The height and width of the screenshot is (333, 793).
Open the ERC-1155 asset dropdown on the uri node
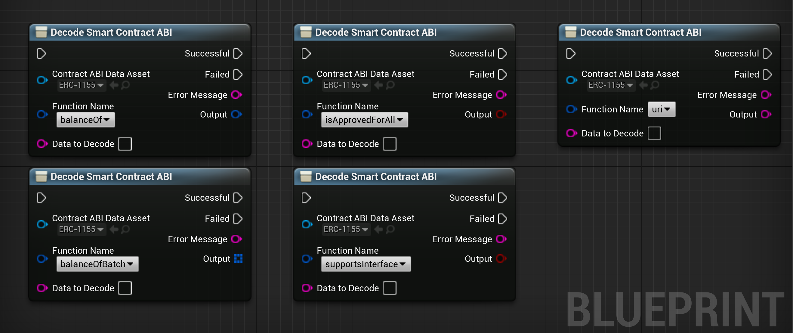(x=611, y=85)
